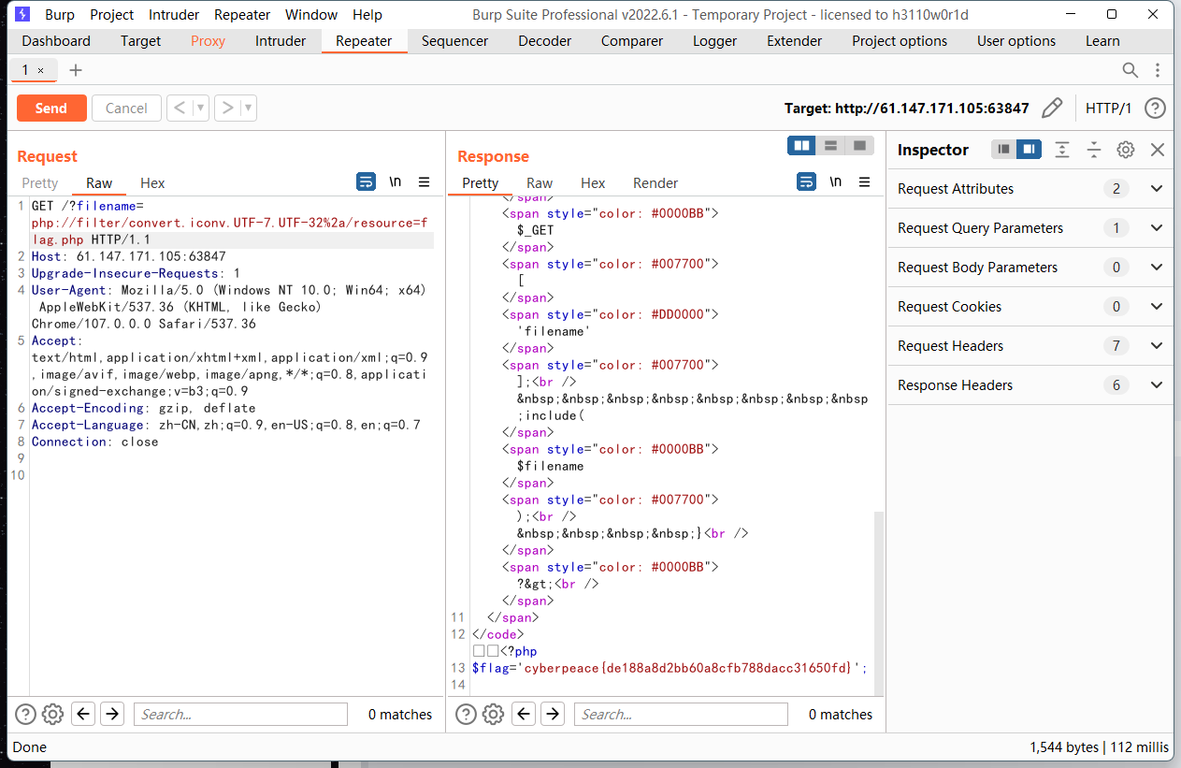Click the cyberpeace flag text line
The image size is (1181, 768).
pyautogui.click(x=670, y=668)
